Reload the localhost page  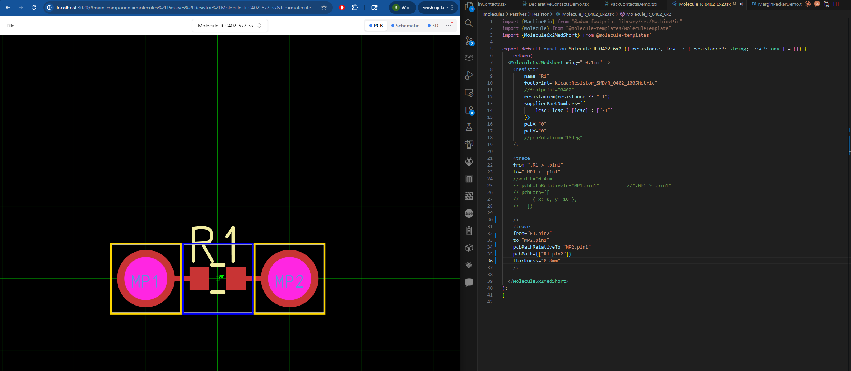(x=34, y=8)
